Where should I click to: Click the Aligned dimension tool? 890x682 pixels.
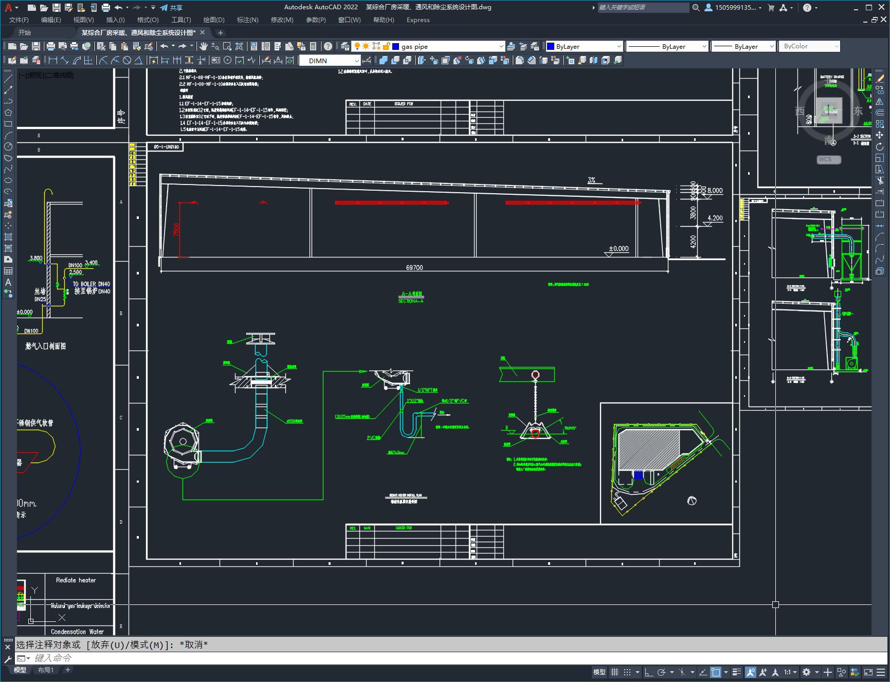click(x=65, y=60)
